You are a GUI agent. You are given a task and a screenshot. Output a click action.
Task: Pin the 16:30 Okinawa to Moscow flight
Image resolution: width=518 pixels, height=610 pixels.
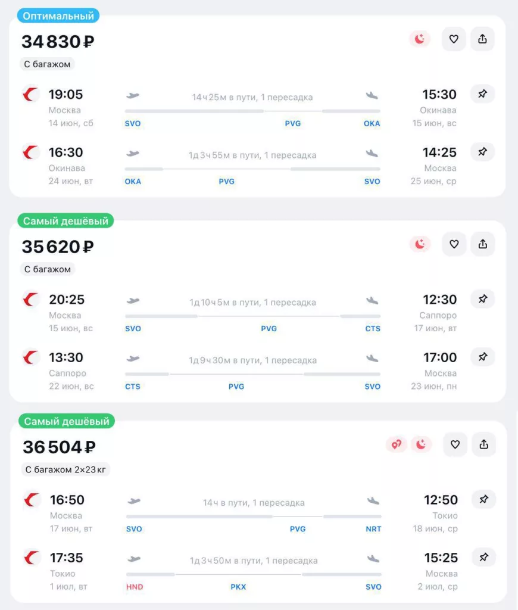(482, 152)
